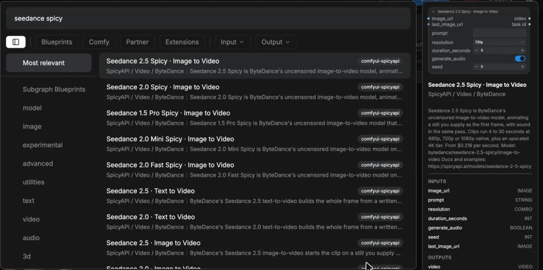Collapse the node preview using its title chevron
The height and width of the screenshot is (270, 543).
(x=433, y=11)
